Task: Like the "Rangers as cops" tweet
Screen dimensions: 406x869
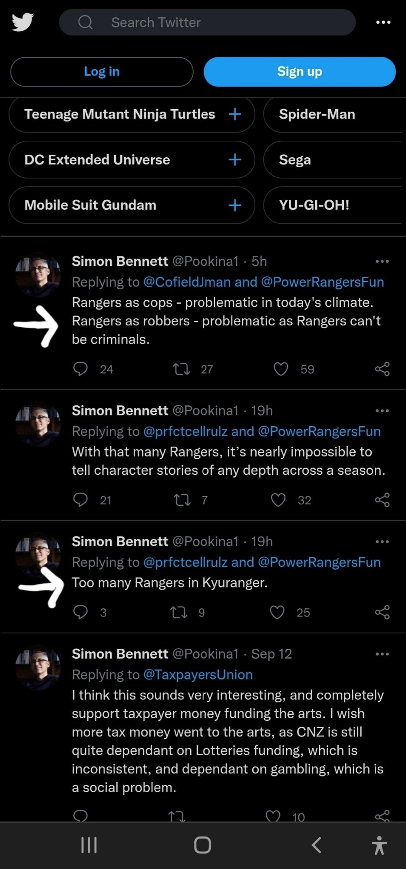Action: [x=281, y=369]
